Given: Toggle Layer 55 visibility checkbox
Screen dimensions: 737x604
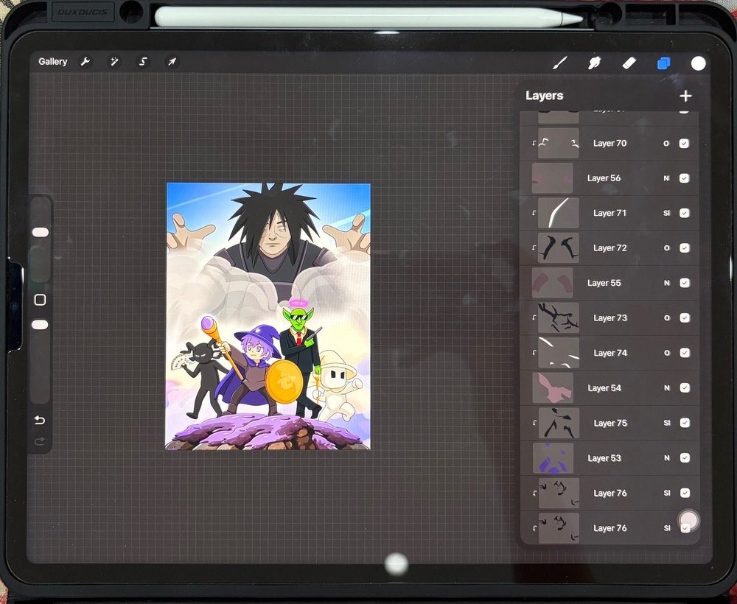Looking at the screenshot, I should [685, 283].
